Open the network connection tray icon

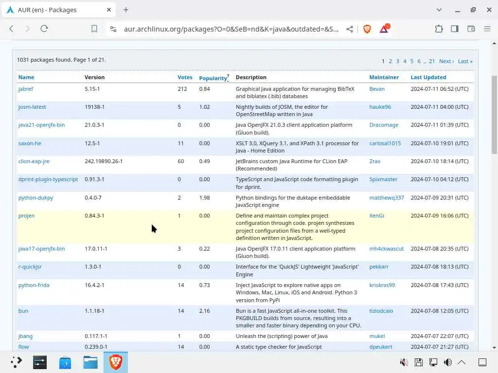(x=433, y=362)
